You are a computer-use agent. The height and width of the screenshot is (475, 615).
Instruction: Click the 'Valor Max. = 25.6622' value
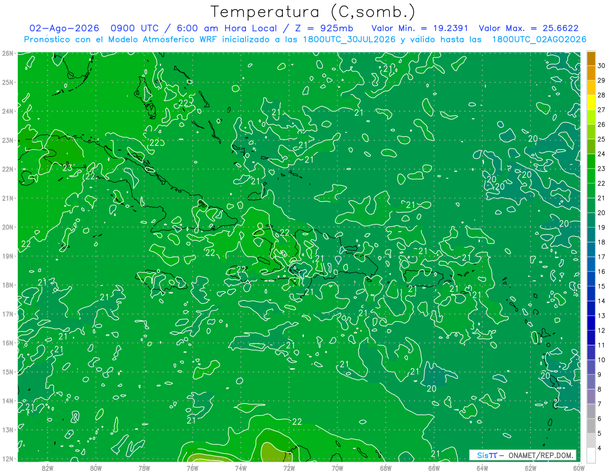pyautogui.click(x=528, y=28)
